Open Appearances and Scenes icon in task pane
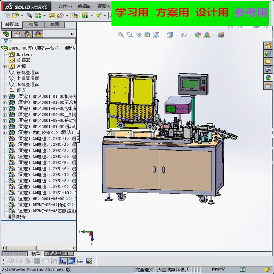 coord(268,77)
